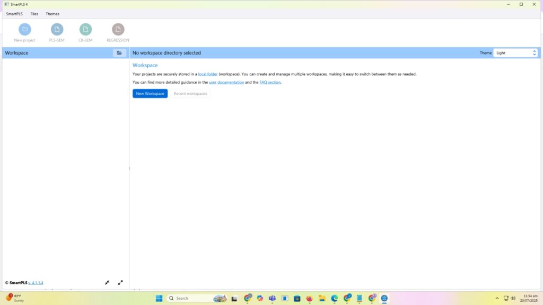Click the Recent workspaces button
Viewport: 543px width, 305px height.
pyautogui.click(x=190, y=94)
